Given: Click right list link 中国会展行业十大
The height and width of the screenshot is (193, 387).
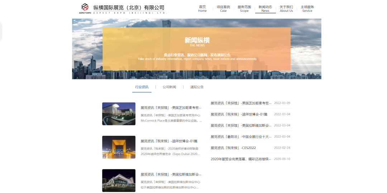Looking at the screenshot, I should pos(241,137).
